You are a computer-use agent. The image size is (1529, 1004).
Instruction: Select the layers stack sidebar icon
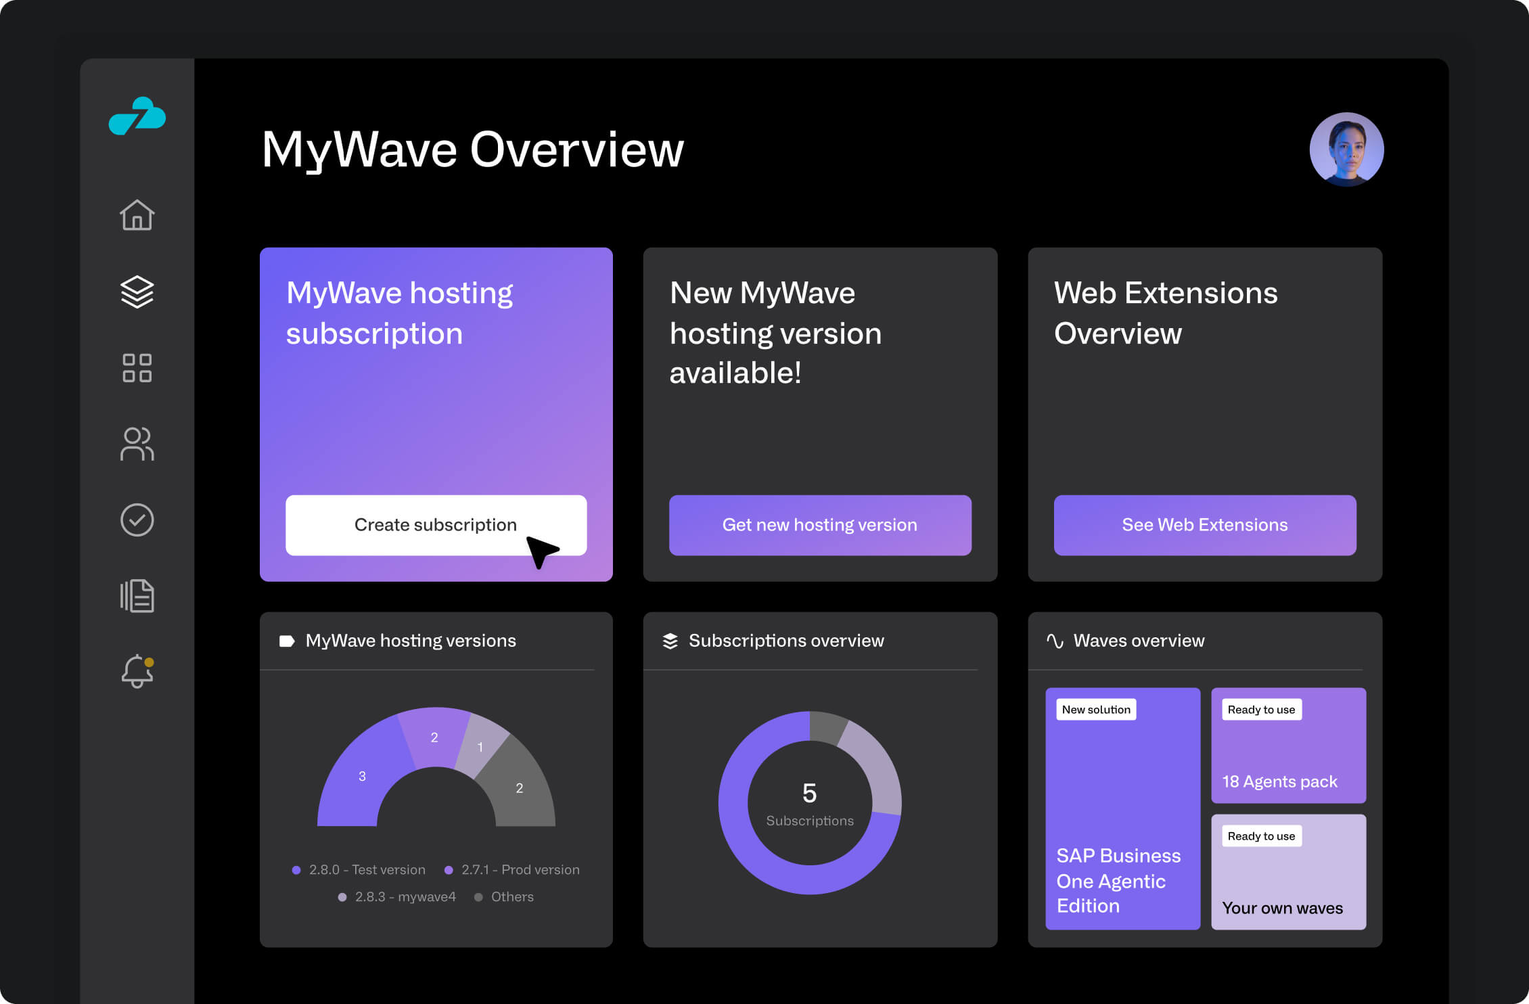pos(137,292)
